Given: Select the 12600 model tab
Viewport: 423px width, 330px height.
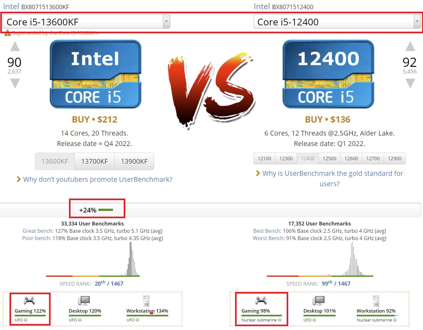Looking at the screenshot, I should pyautogui.click(x=351, y=159).
